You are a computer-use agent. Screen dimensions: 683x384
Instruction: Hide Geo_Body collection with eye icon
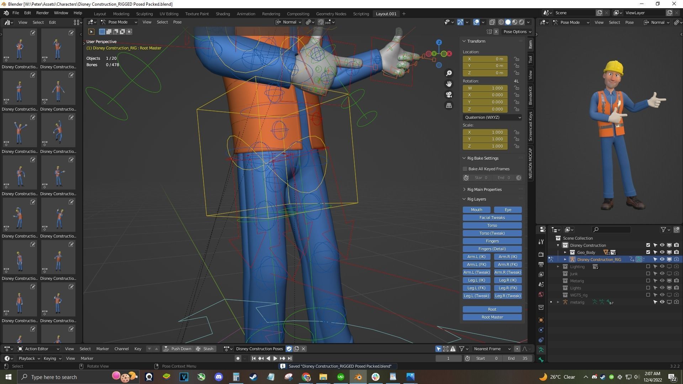point(662,252)
